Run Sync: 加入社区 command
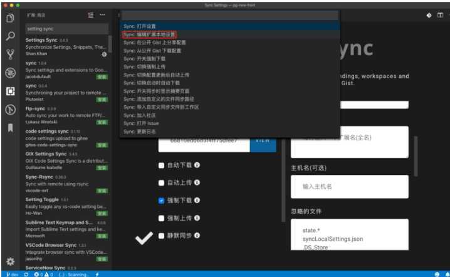This screenshot has height=277, width=450. (229, 115)
